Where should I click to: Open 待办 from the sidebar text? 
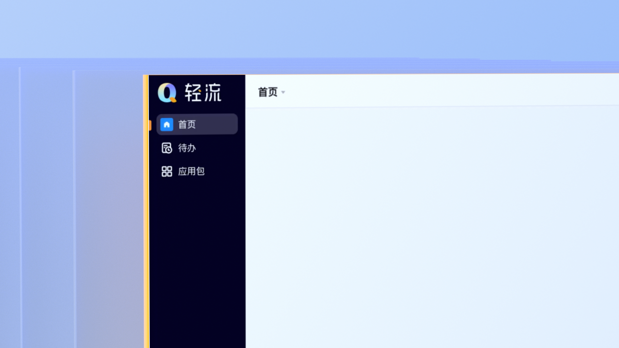(187, 148)
